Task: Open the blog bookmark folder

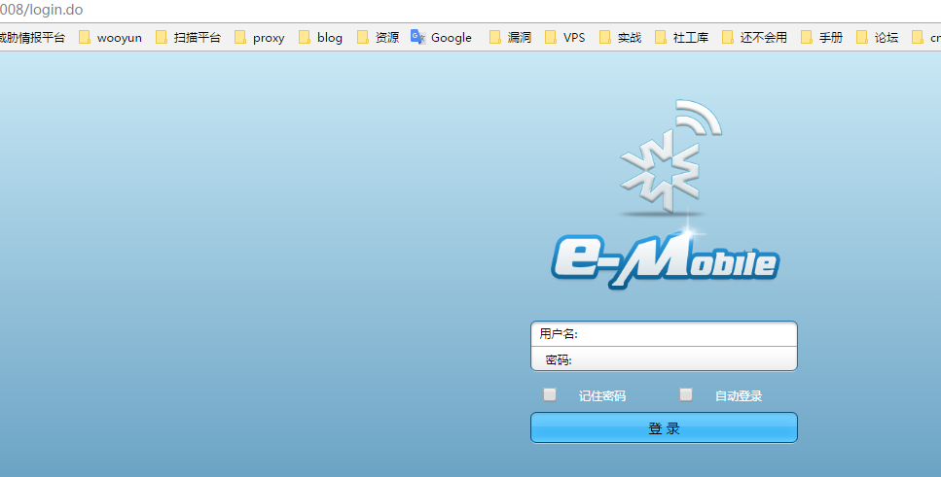Action: 320,38
